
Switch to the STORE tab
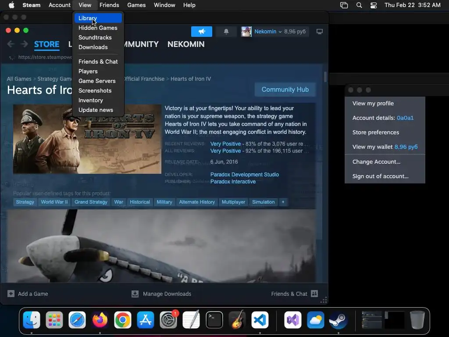46,44
